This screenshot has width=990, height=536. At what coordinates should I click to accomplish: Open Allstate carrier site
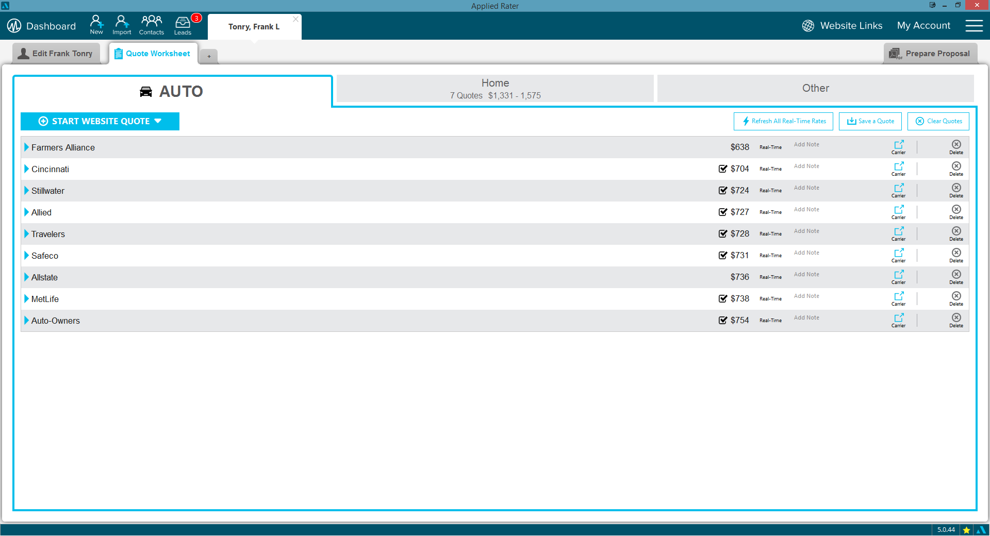[x=899, y=277]
